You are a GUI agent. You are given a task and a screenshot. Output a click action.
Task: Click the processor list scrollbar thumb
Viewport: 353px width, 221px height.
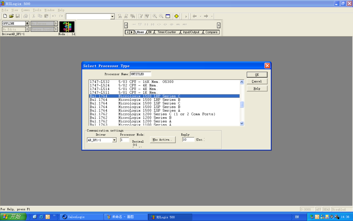pos(242,105)
